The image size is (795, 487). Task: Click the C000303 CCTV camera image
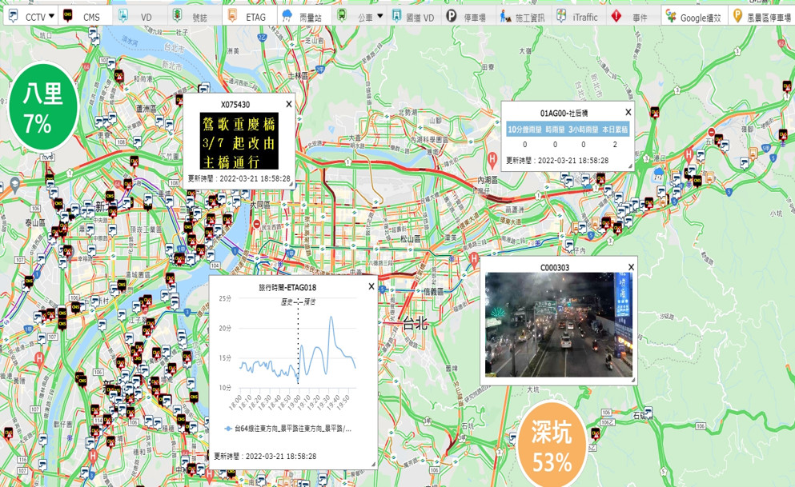tap(558, 325)
